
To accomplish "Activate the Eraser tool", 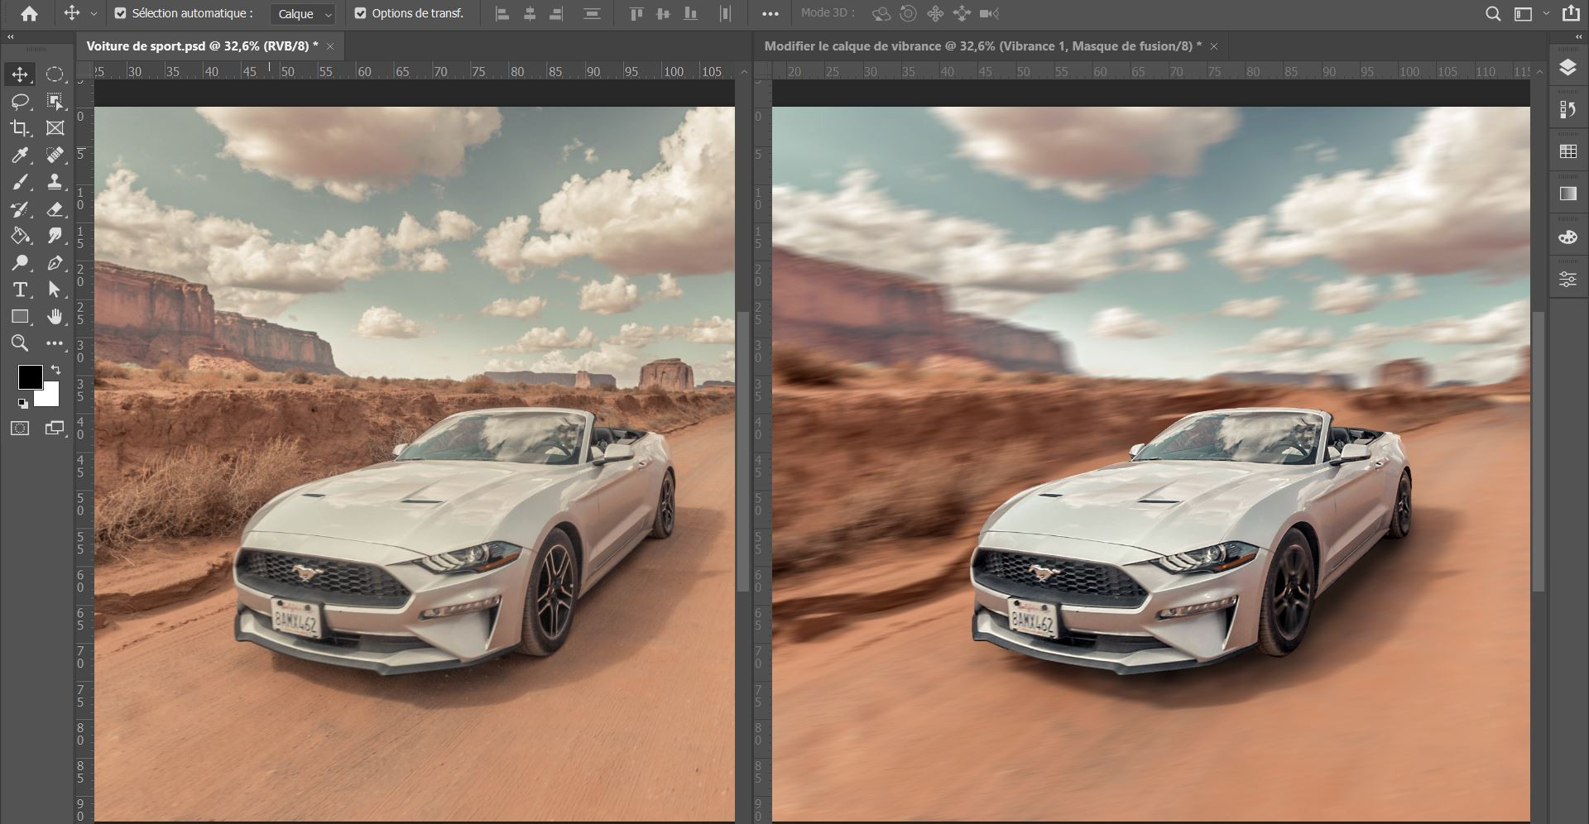I will click(55, 209).
